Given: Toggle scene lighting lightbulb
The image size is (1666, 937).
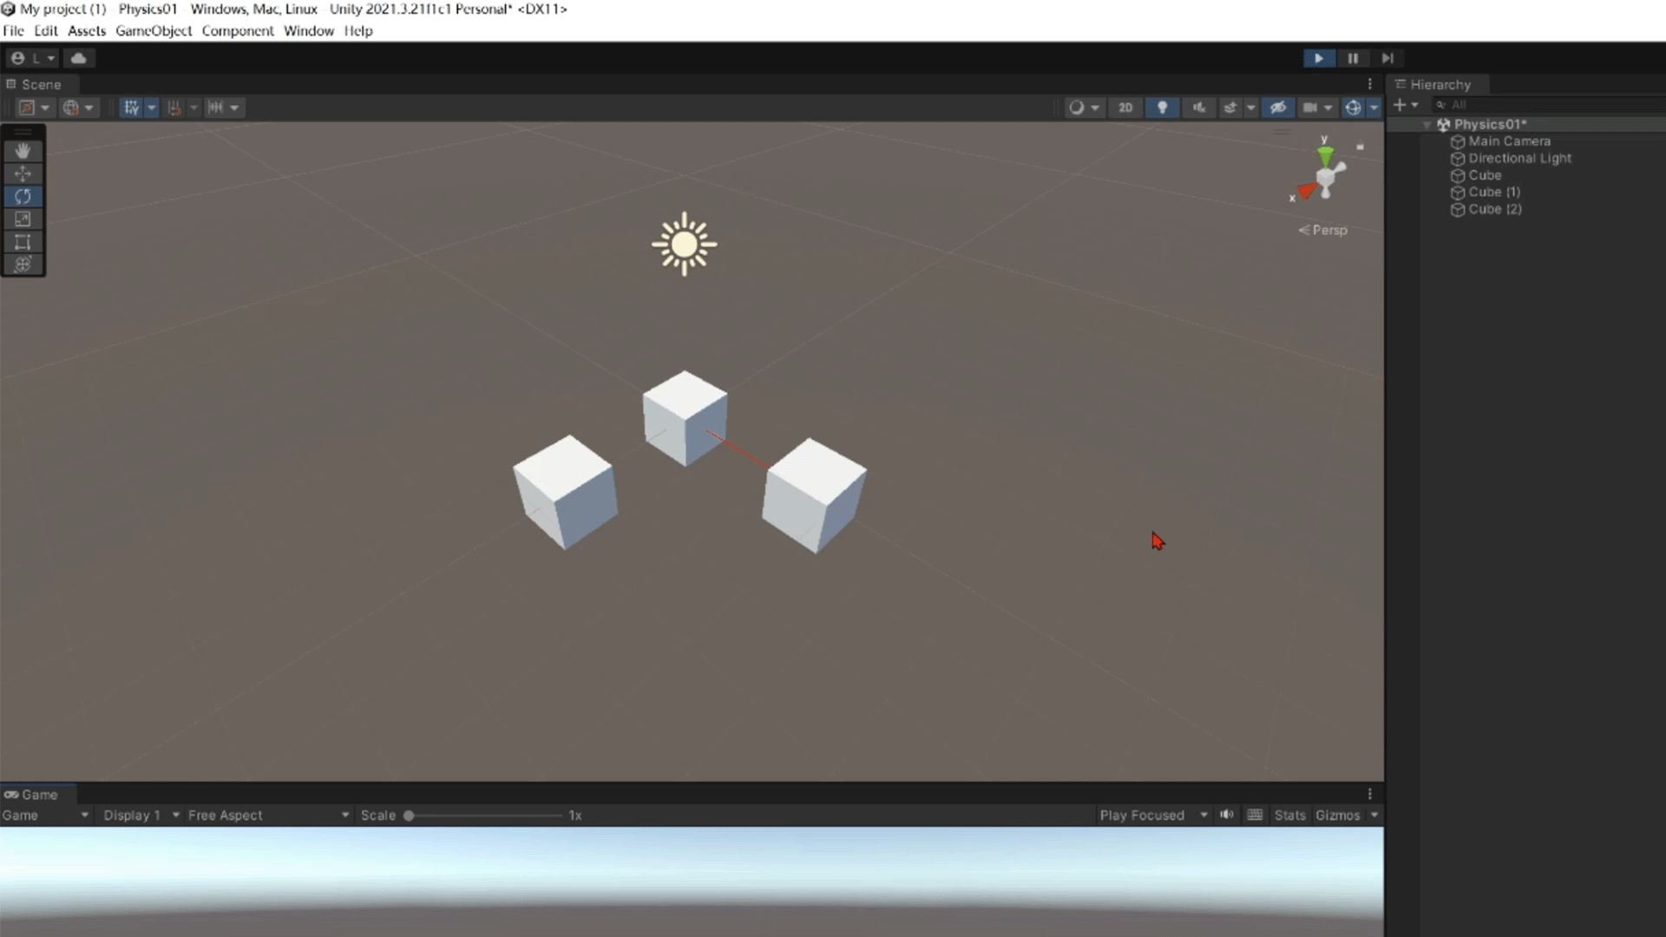Looking at the screenshot, I should [x=1162, y=108].
